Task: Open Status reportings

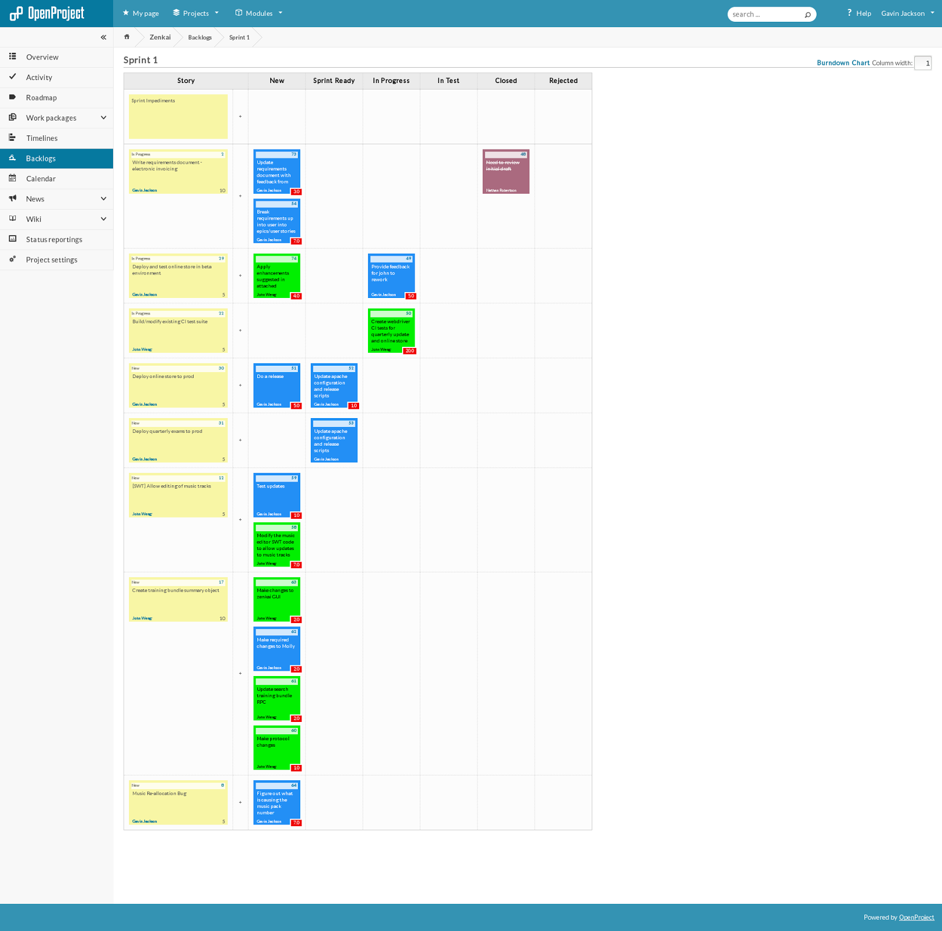Action: tap(54, 239)
